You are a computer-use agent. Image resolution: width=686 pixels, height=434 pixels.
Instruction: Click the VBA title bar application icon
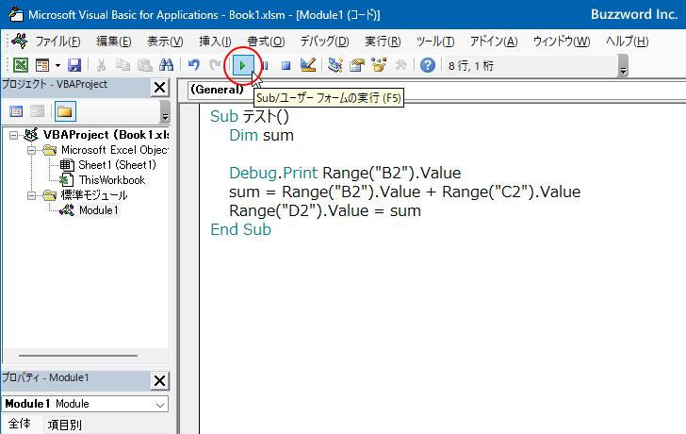(16, 14)
